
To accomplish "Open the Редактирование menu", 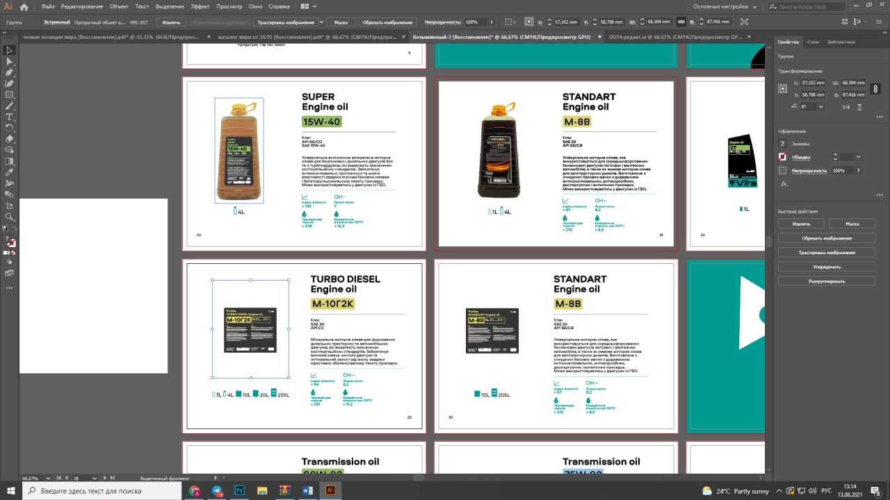I will (82, 6).
